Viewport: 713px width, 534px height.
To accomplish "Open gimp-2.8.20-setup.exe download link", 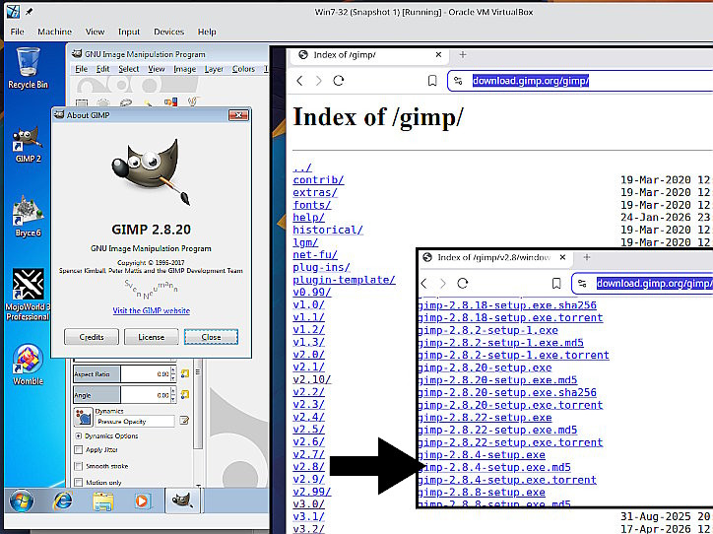I will click(485, 367).
